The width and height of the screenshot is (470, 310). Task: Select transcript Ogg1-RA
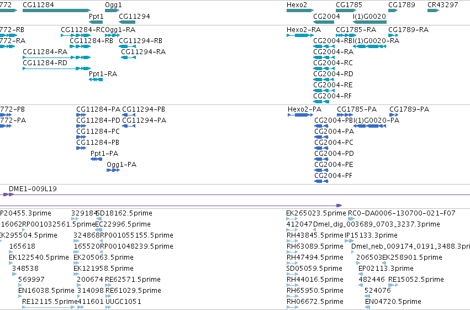pos(120,30)
